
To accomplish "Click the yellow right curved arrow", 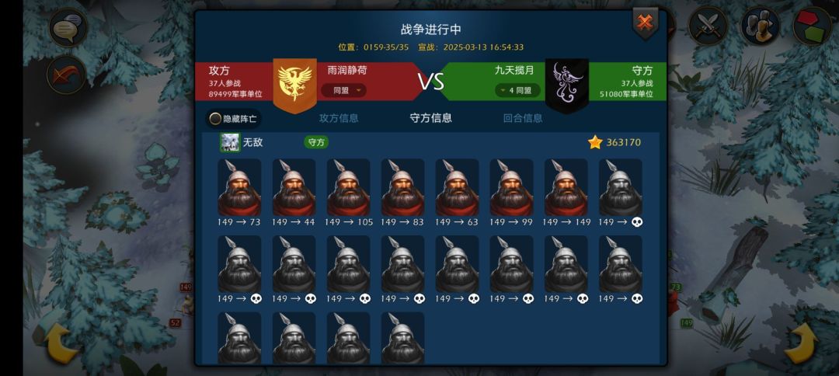I will [800, 343].
